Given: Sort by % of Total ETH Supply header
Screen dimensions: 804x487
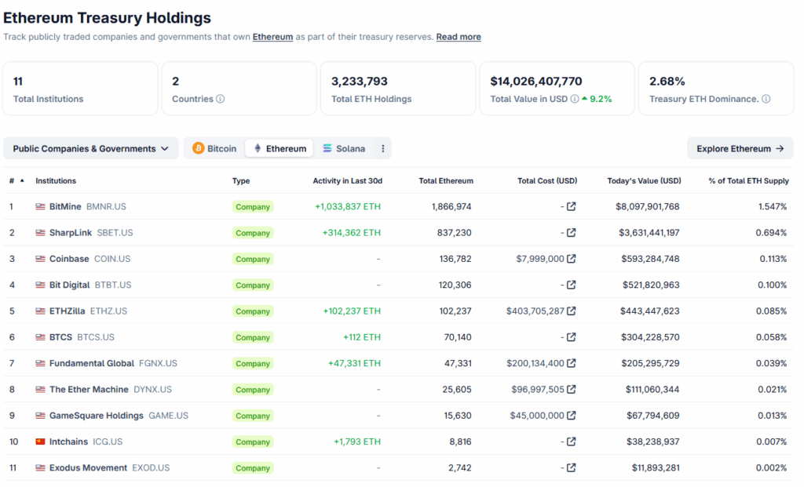Looking at the screenshot, I should click(748, 181).
